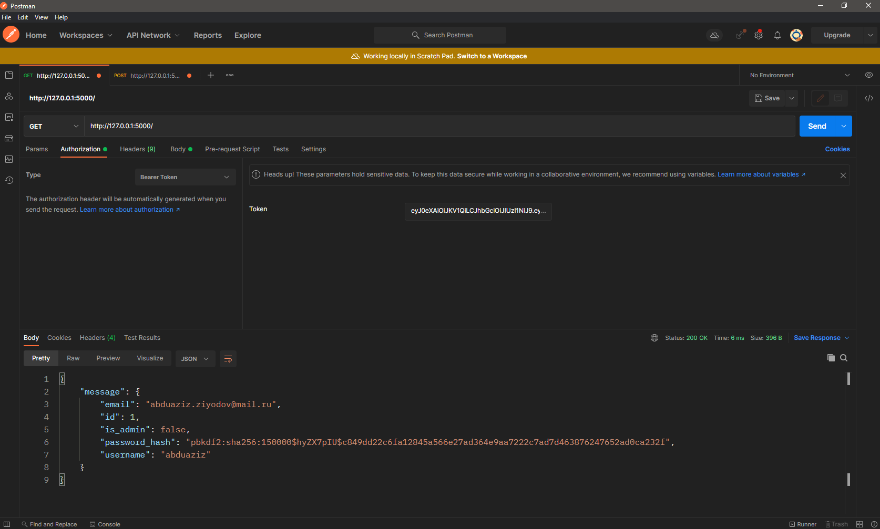Open the Monitors sidebar icon
880x529 pixels.
point(9,159)
